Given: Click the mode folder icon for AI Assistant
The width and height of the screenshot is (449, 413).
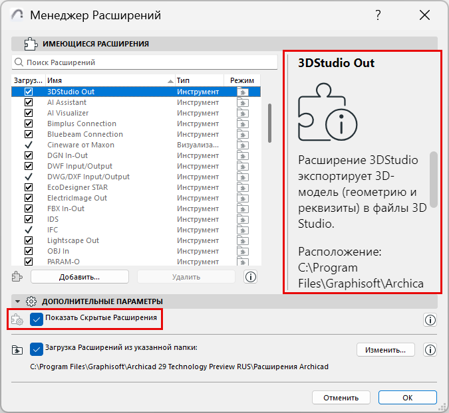Looking at the screenshot, I should pos(243,103).
